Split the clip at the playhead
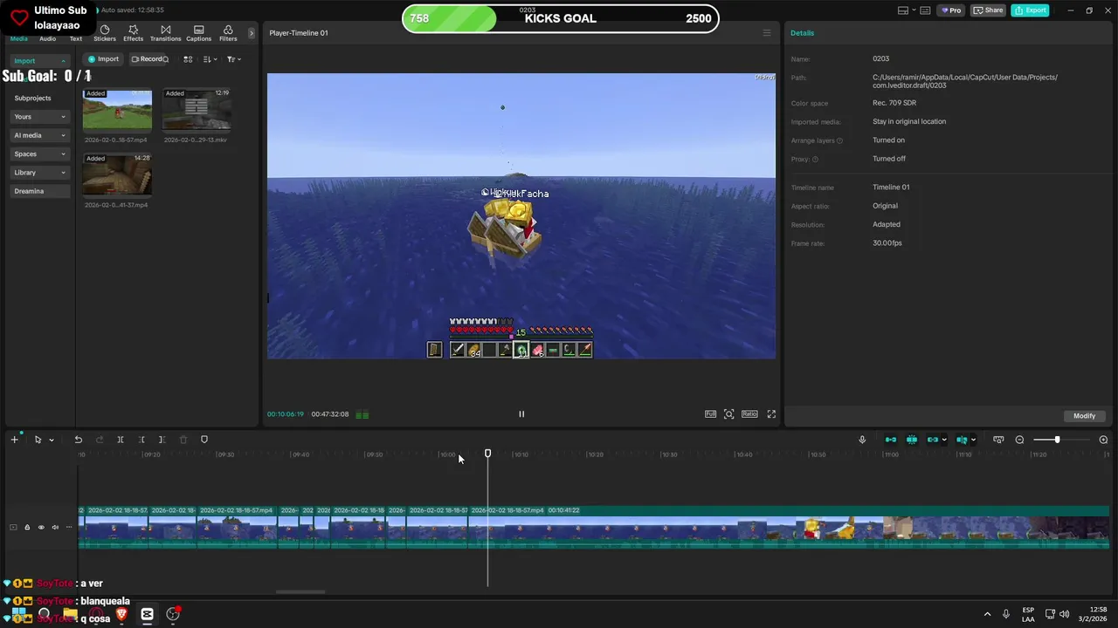Screen dimensions: 1118x628 [x=121, y=440]
